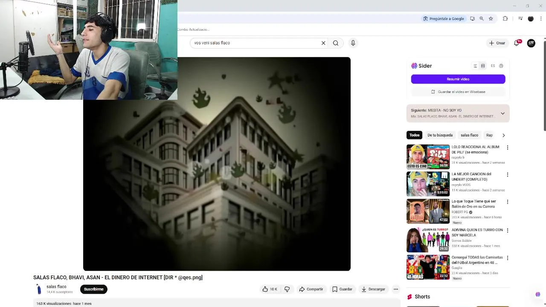Click Resumir video button
Viewport: 546px width, 307px height.
pyautogui.click(x=458, y=79)
